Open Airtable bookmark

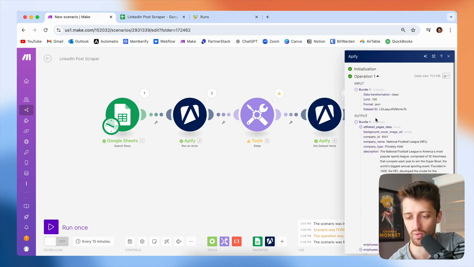(370, 42)
